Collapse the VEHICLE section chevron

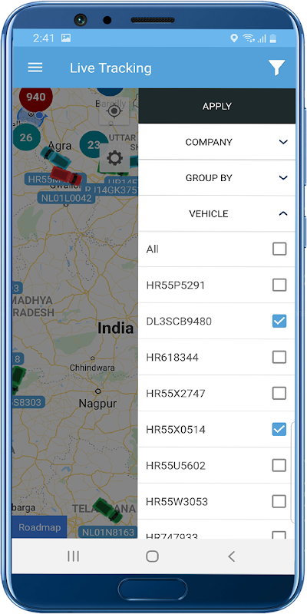coord(283,214)
